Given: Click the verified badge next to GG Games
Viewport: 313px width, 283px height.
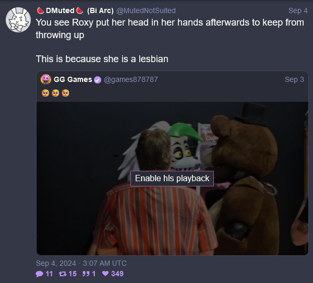Looking at the screenshot, I should coord(98,80).
